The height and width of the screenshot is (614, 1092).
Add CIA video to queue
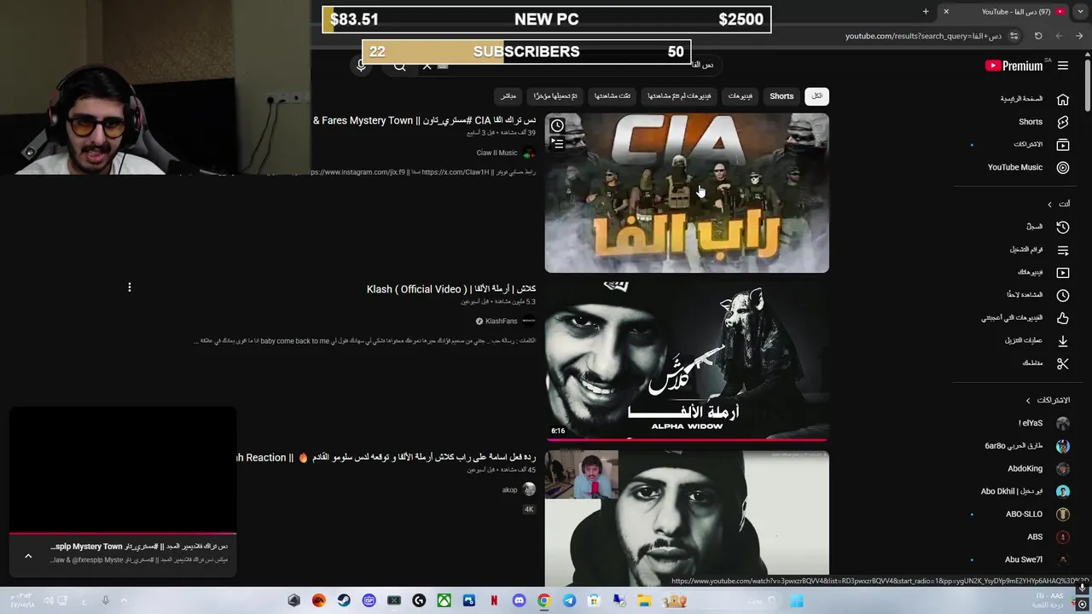pos(557,143)
